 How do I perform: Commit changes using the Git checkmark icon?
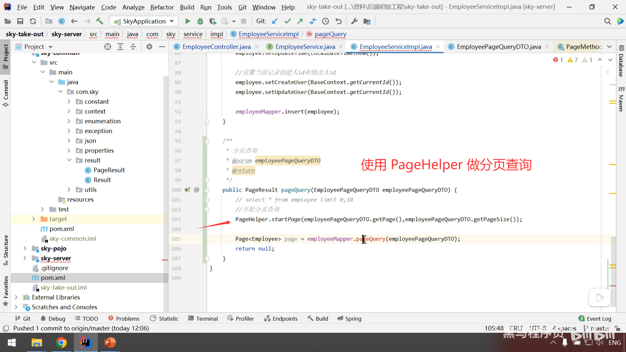tap(287, 21)
